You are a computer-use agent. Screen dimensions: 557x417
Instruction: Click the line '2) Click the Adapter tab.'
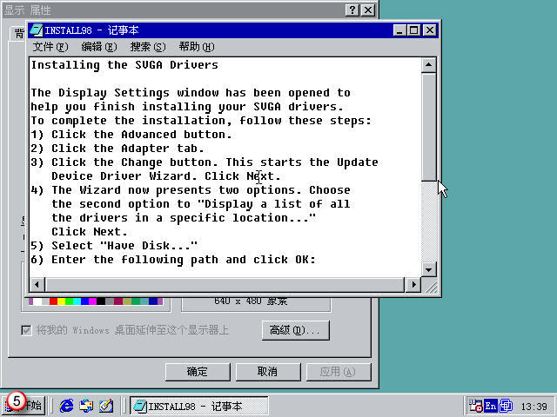(x=117, y=149)
